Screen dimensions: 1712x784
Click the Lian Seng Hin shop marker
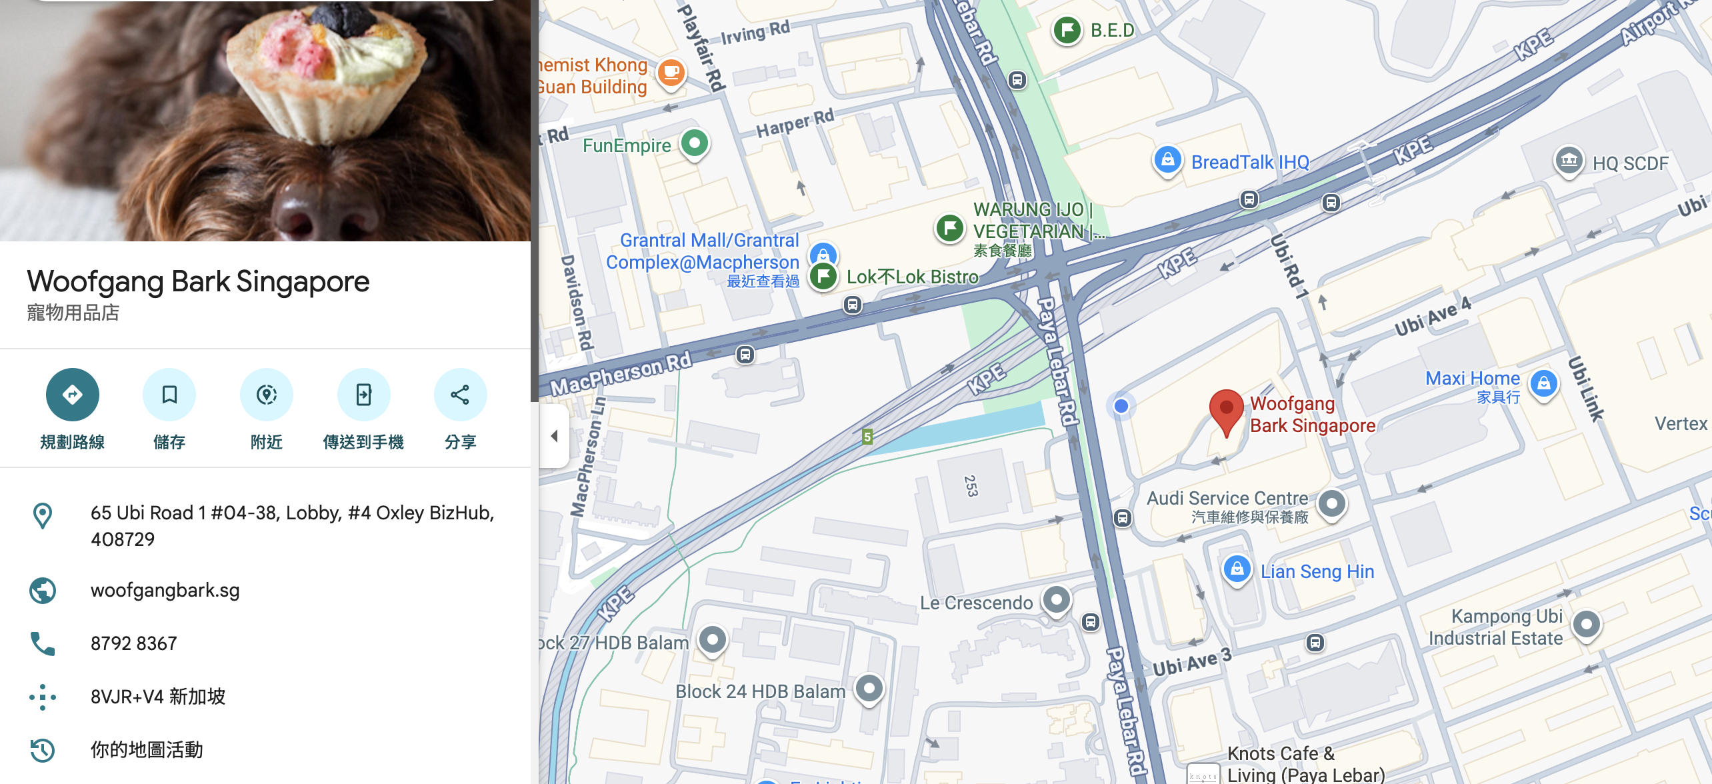tap(1237, 570)
